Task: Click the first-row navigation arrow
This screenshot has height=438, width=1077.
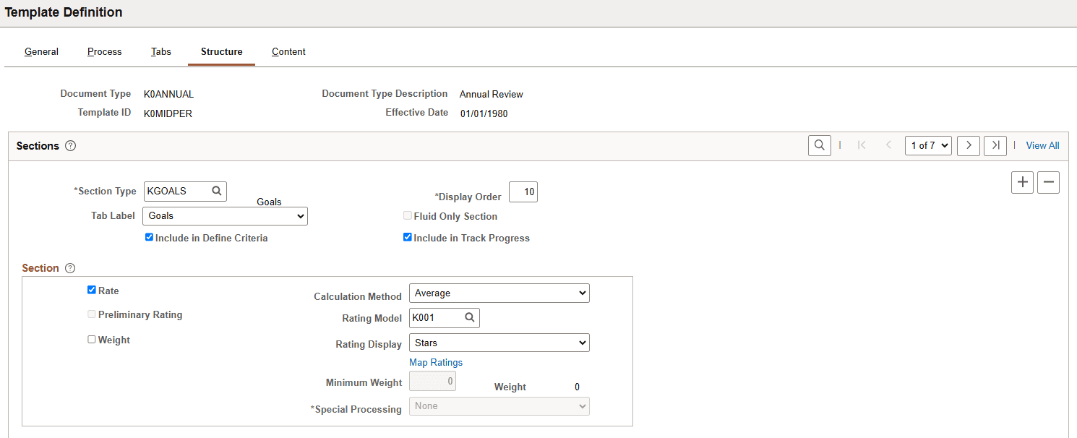Action: [x=862, y=145]
